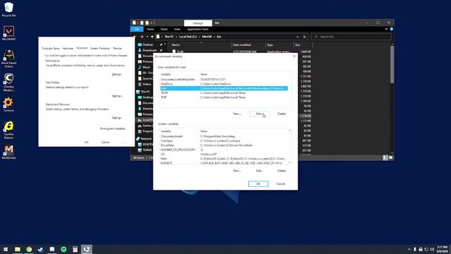451x254 pixels.
Task: Click Environment Variables button in System Properties
Action: [113, 128]
